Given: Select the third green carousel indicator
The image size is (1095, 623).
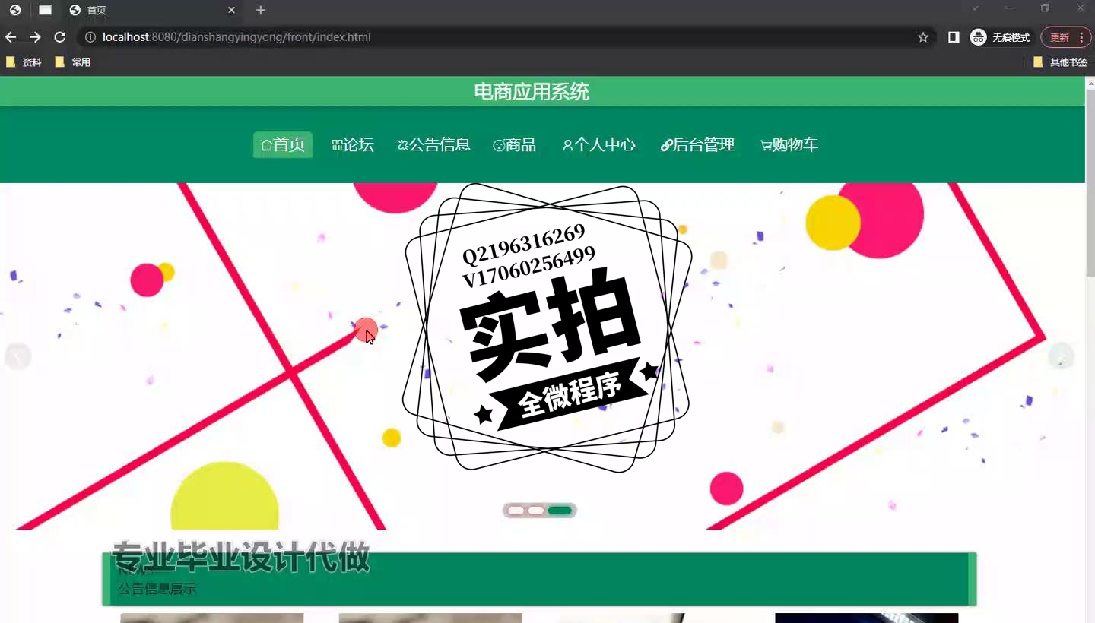Looking at the screenshot, I should point(560,511).
